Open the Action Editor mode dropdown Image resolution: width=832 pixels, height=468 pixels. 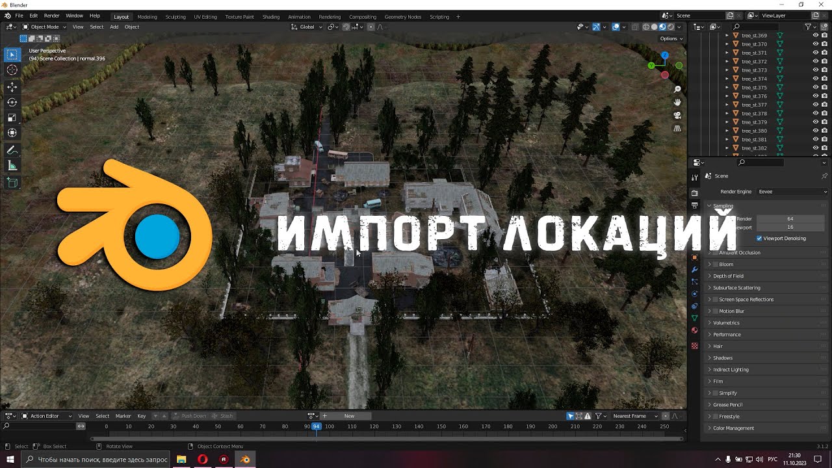tap(47, 416)
